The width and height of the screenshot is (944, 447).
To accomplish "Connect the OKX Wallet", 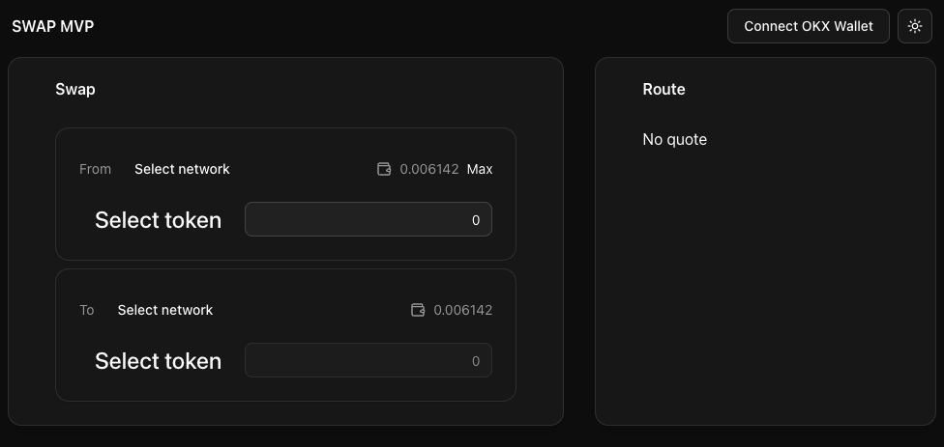I will [808, 26].
